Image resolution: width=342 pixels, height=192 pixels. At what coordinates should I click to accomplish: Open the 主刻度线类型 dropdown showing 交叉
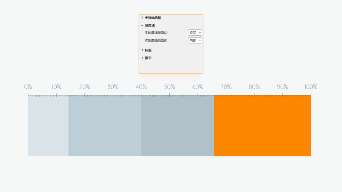coord(195,33)
